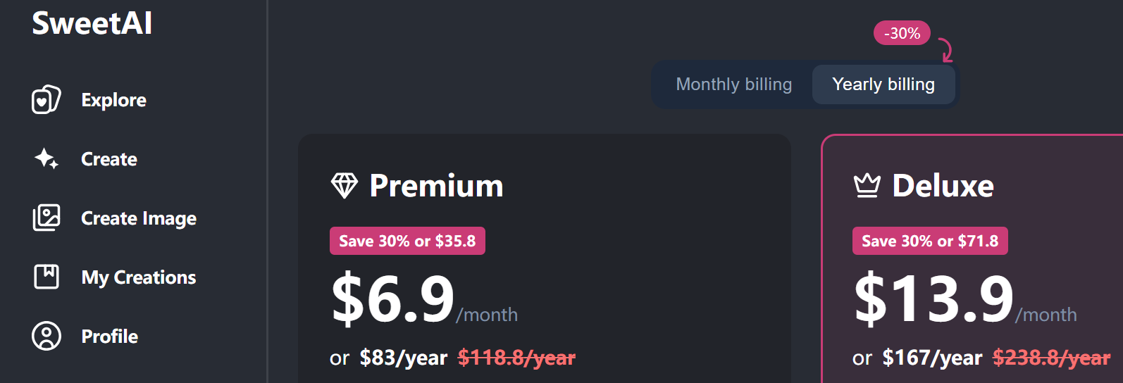
Task: Click the SweetAI logo
Action: point(92,23)
